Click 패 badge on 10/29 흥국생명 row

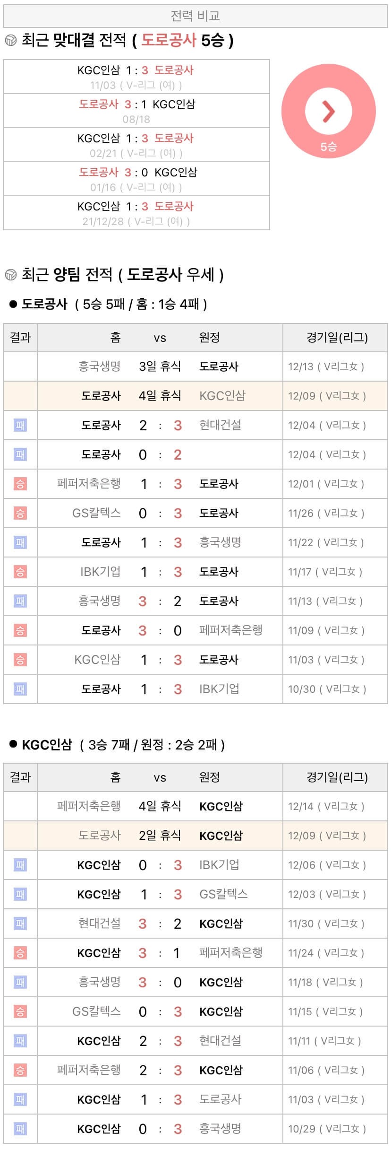click(20, 1129)
